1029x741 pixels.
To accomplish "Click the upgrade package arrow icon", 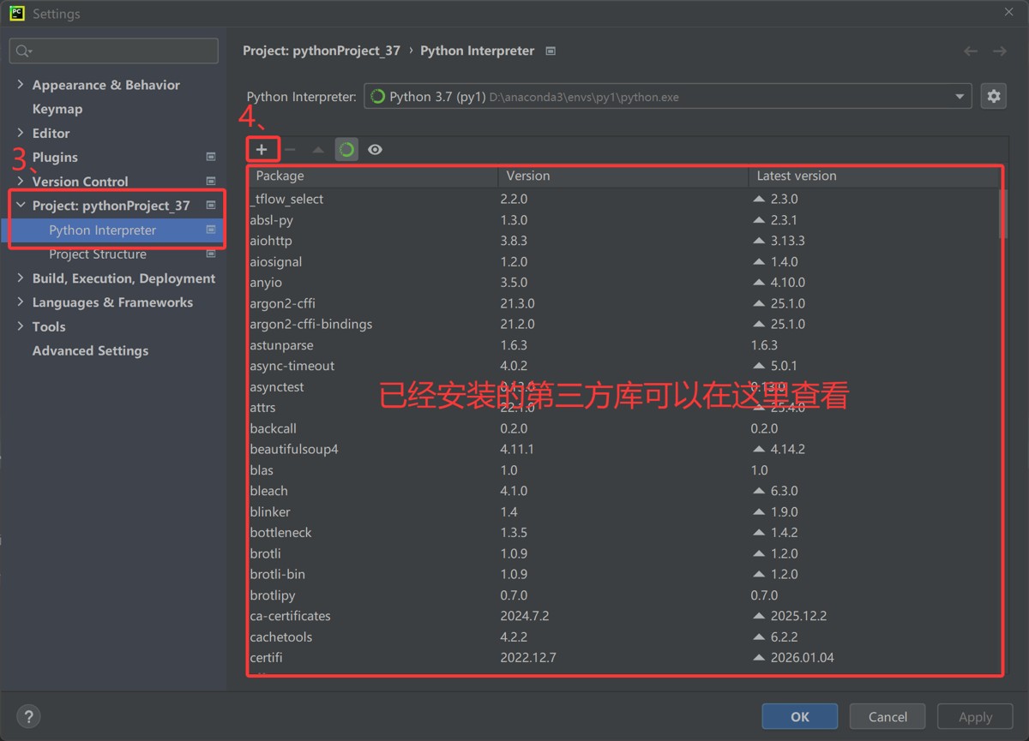I will [x=318, y=150].
